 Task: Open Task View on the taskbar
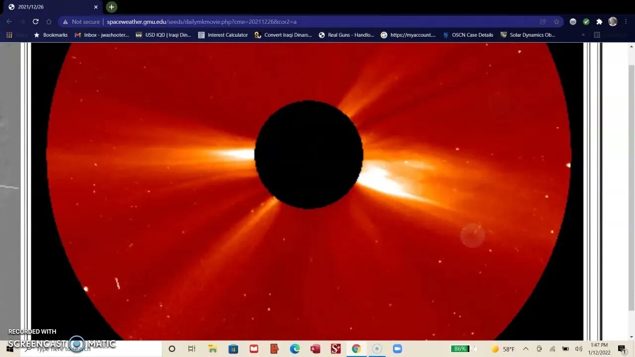pyautogui.click(x=192, y=349)
